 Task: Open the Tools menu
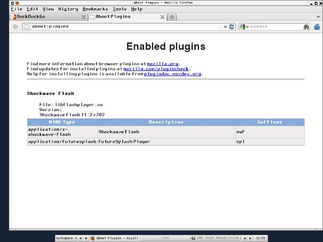tap(120, 9)
